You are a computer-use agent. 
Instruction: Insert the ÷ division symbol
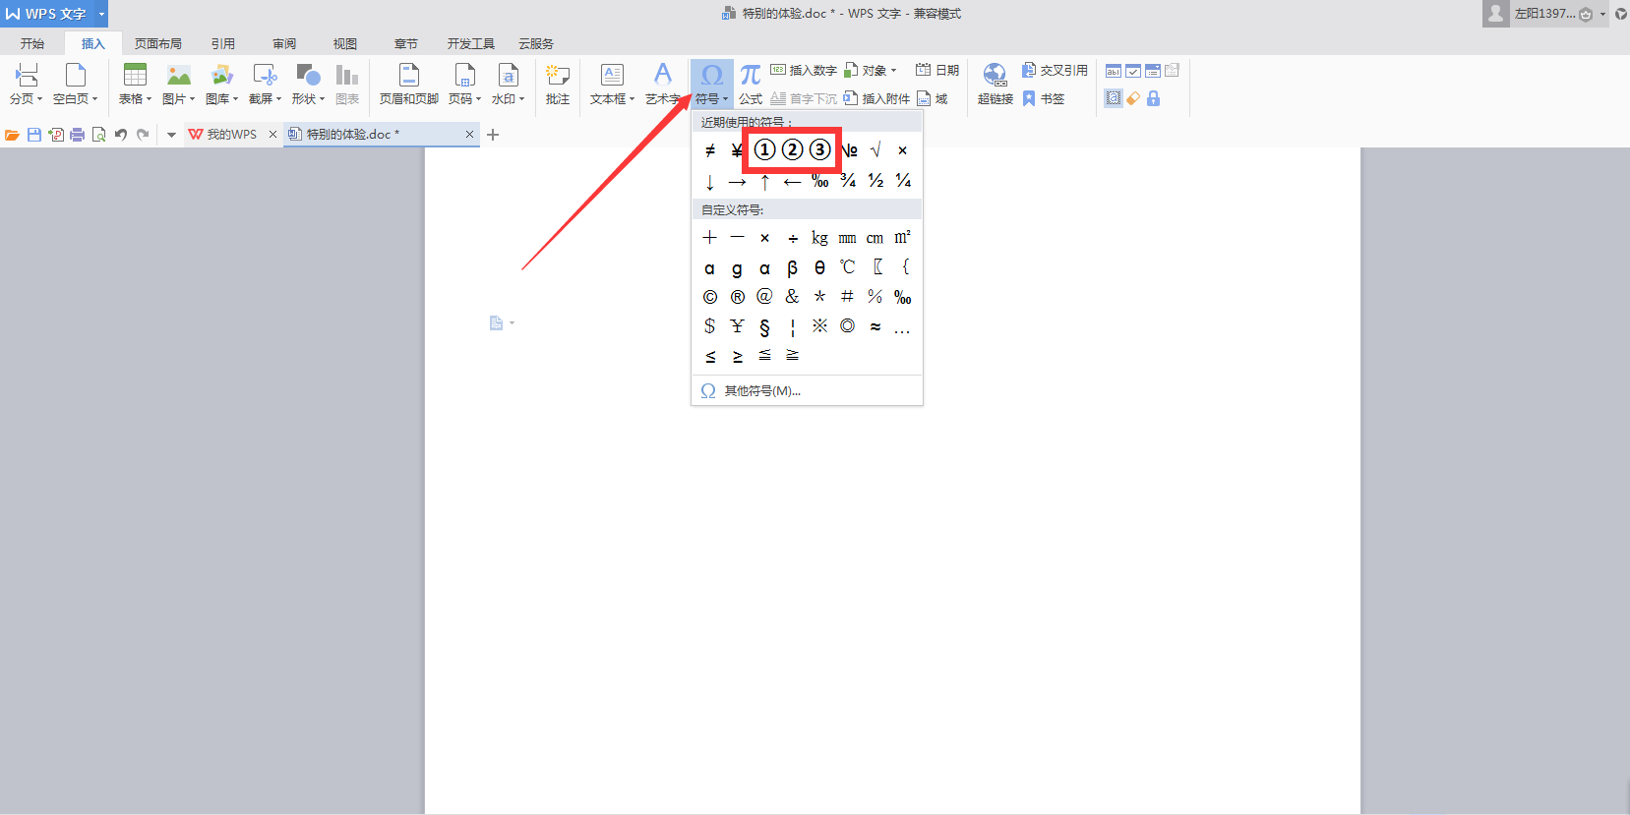point(793,238)
